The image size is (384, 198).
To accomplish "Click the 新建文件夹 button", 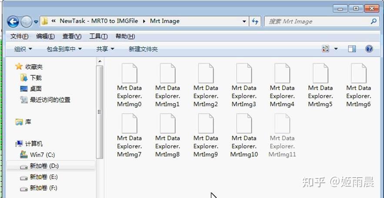I will click(x=143, y=49).
